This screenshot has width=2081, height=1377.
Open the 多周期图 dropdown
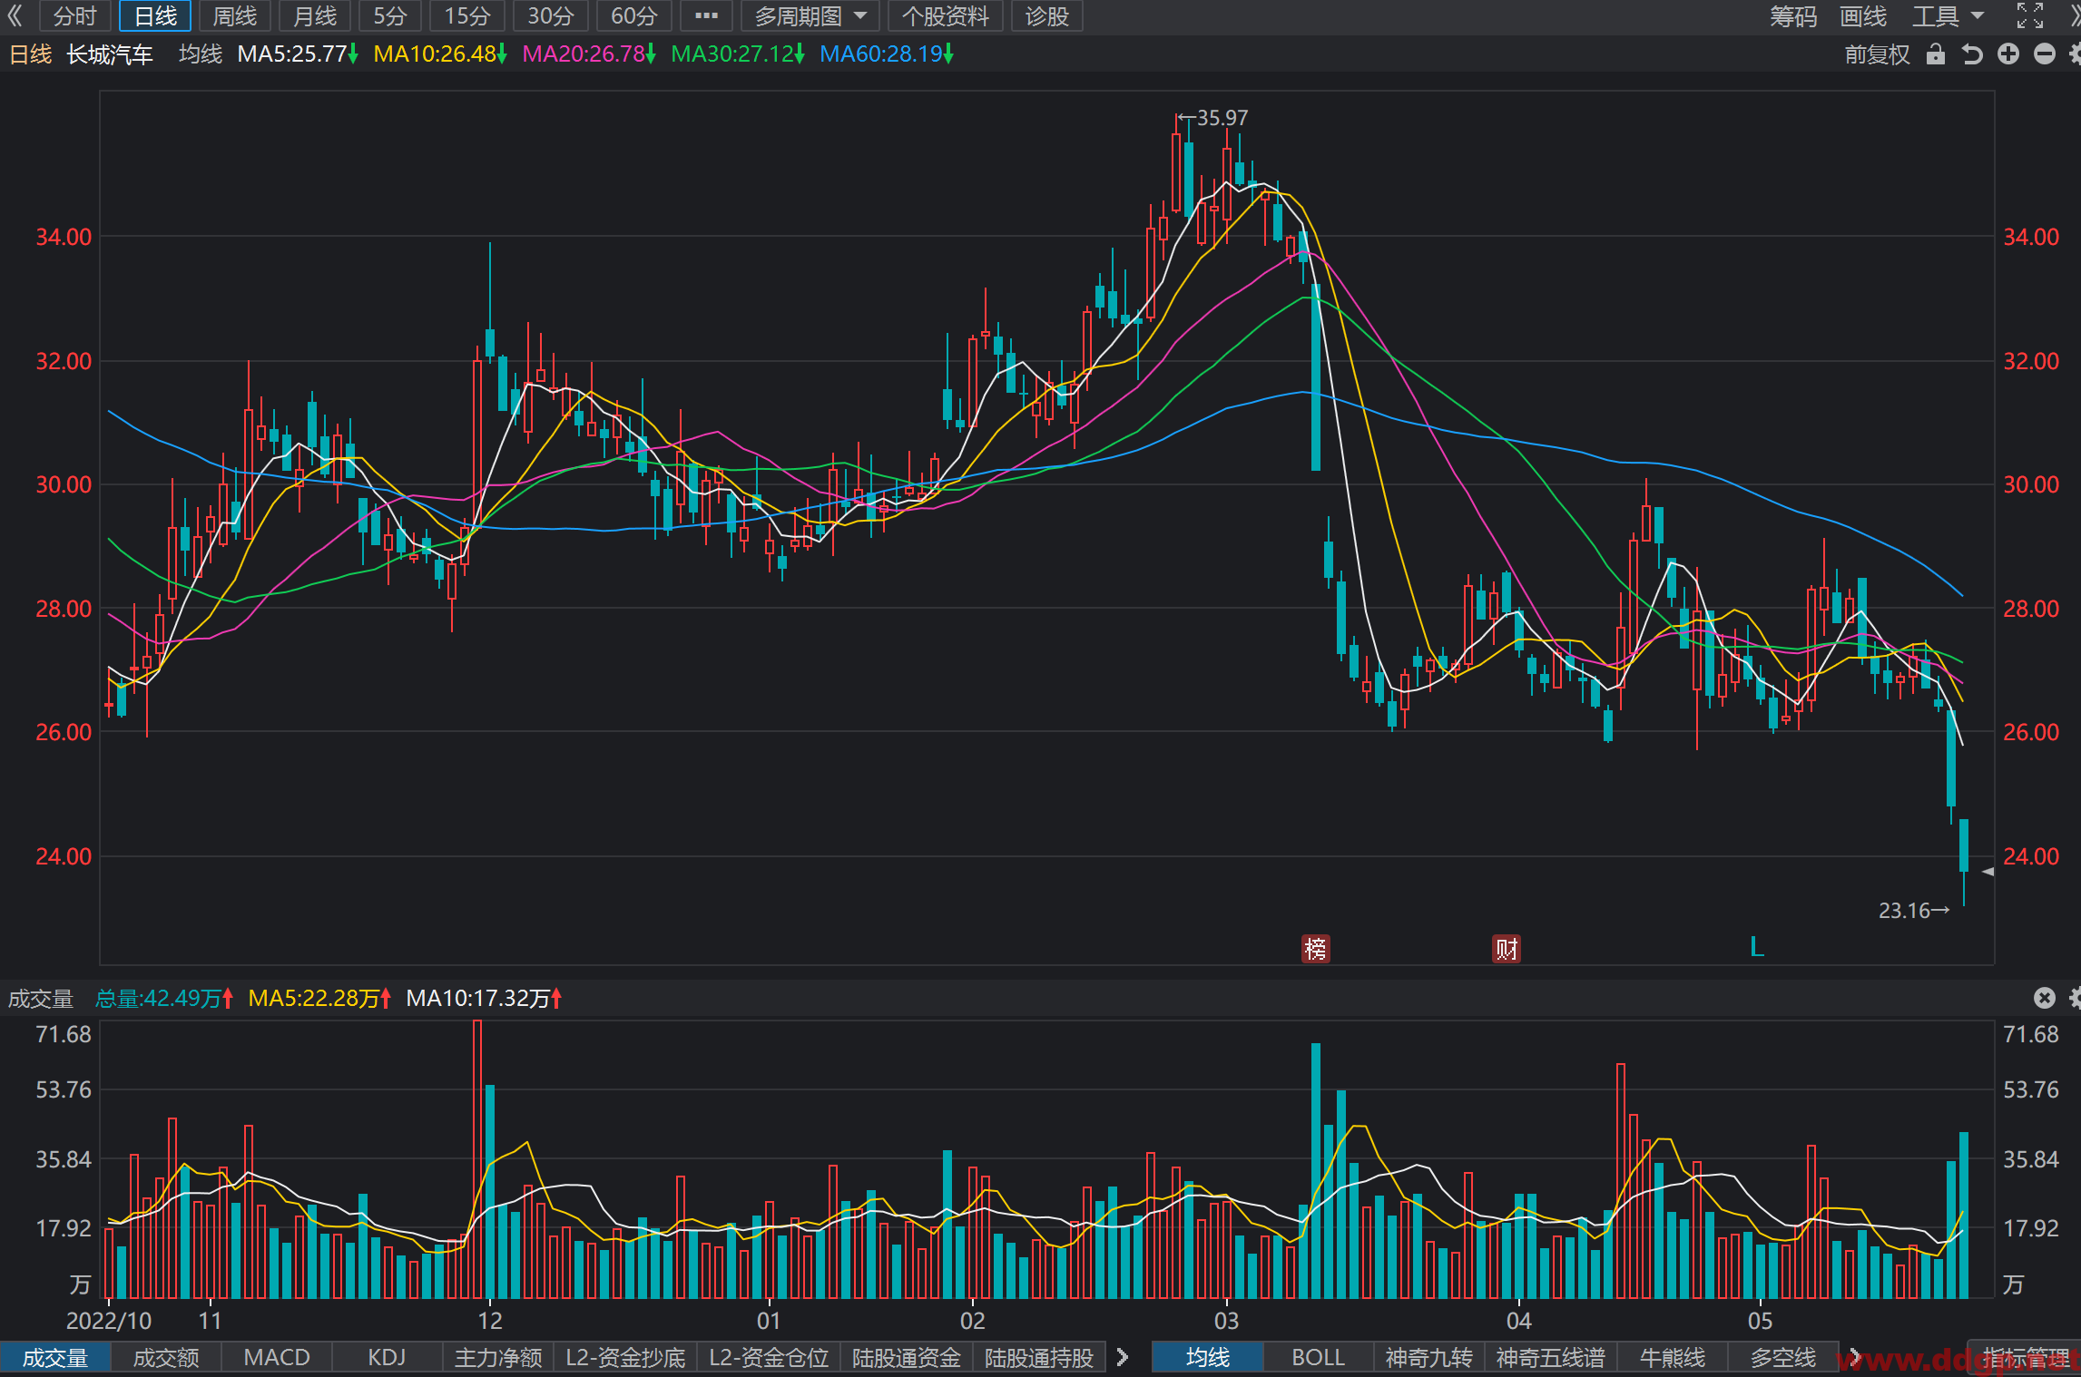click(x=810, y=16)
